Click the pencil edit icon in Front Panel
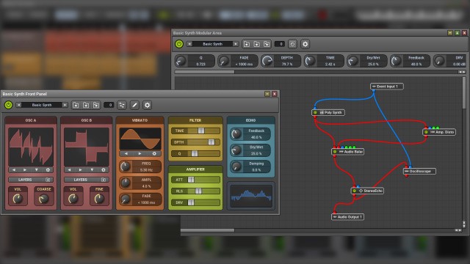This screenshot has height=264, width=470. click(x=134, y=105)
